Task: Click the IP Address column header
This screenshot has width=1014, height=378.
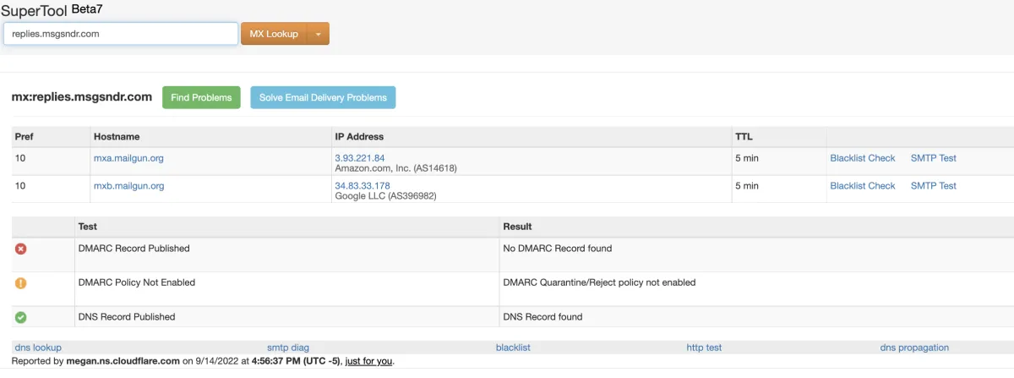Action: (359, 136)
